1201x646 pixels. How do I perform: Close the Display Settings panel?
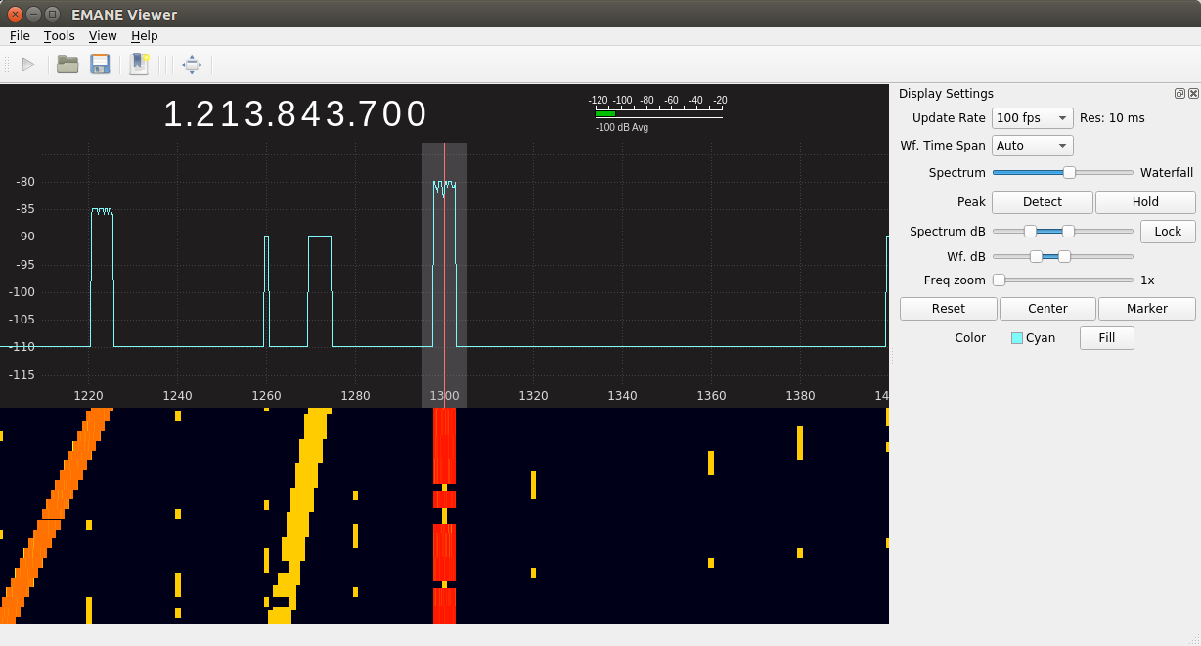coord(1193,94)
